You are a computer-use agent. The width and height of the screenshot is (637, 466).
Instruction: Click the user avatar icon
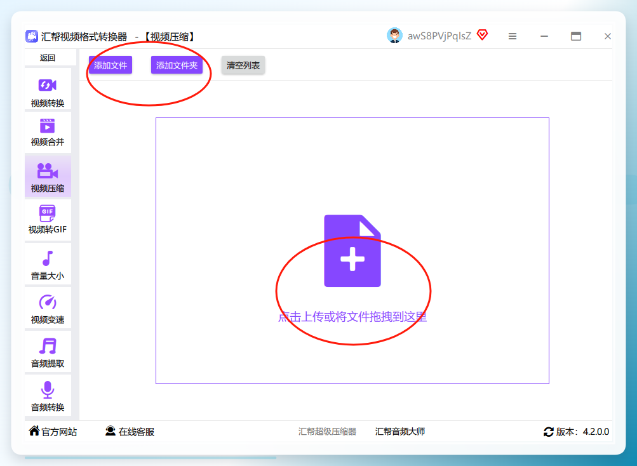(x=394, y=36)
